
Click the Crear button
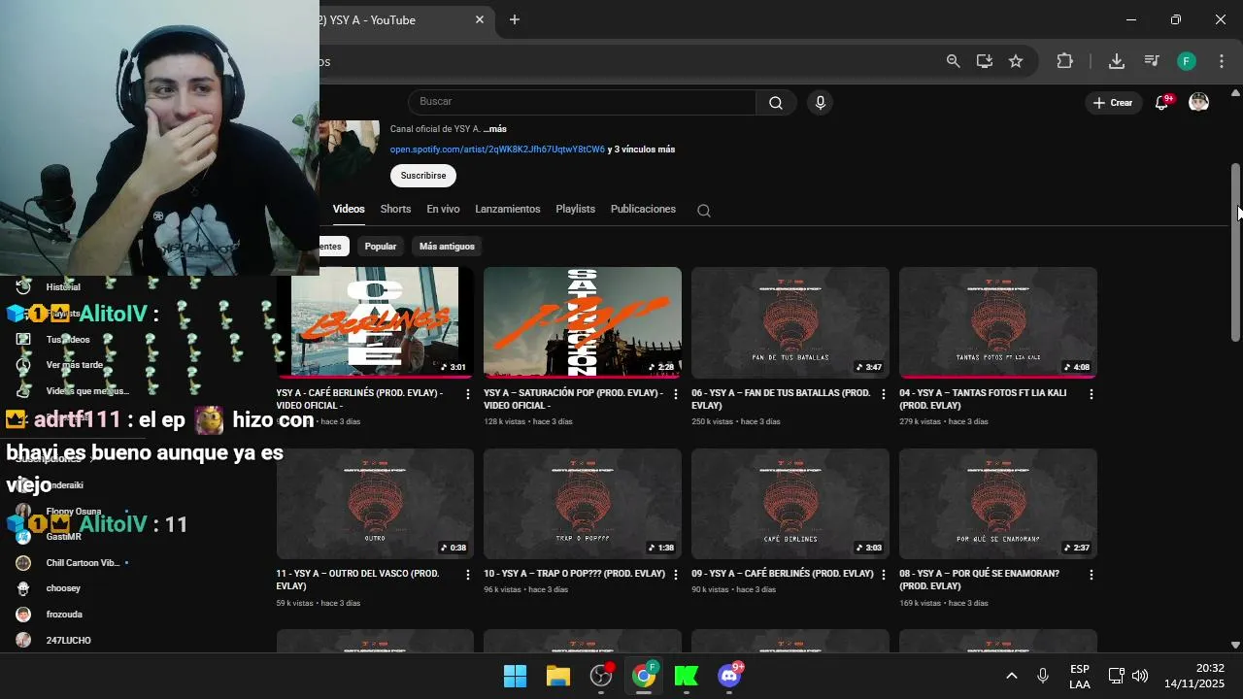[x=1113, y=103]
